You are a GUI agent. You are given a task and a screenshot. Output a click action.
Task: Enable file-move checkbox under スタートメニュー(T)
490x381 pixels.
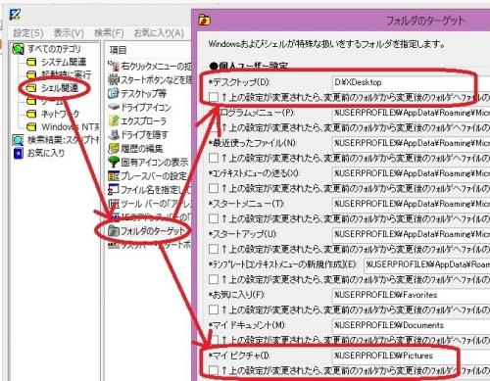click(x=214, y=218)
